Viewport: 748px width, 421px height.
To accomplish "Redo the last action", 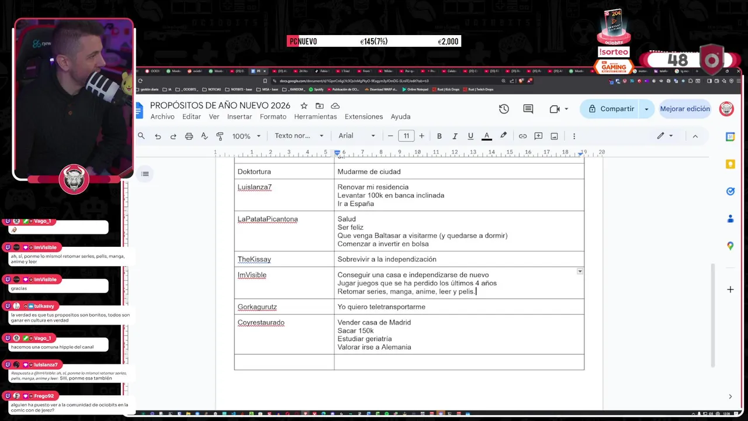I will click(x=173, y=136).
